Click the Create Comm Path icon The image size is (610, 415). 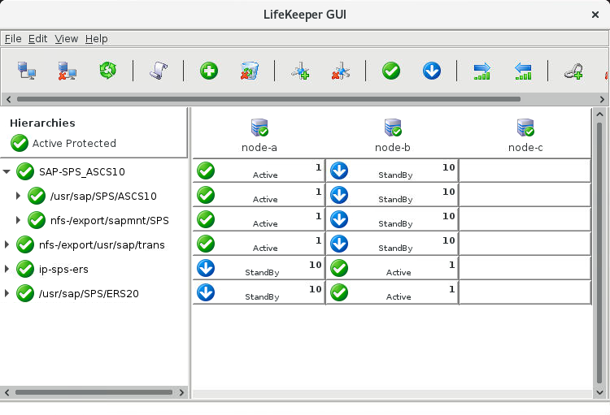[x=300, y=71]
